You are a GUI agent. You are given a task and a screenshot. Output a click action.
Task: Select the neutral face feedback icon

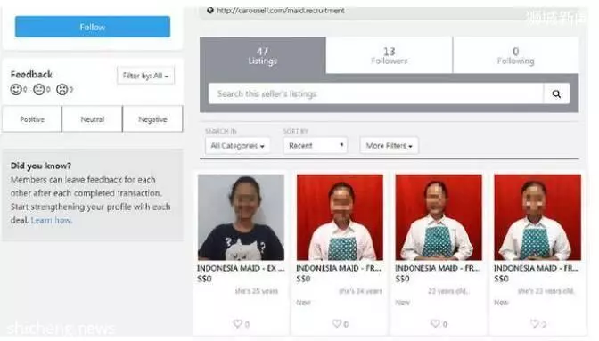39,90
